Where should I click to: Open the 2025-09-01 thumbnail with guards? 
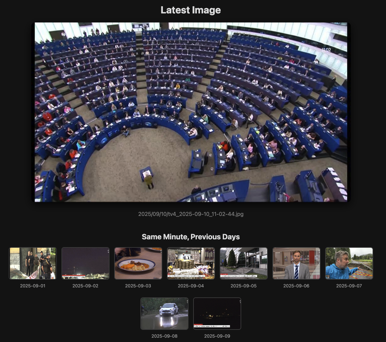pos(33,263)
